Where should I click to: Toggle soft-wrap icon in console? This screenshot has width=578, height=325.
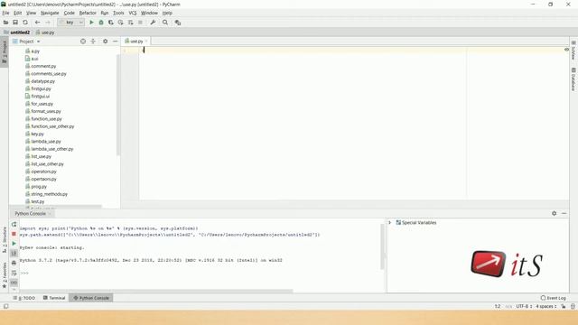click(14, 273)
